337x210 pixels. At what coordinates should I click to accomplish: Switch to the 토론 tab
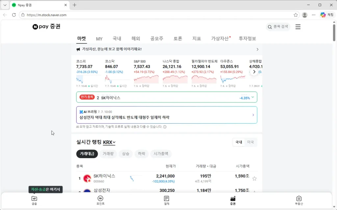click(x=178, y=39)
